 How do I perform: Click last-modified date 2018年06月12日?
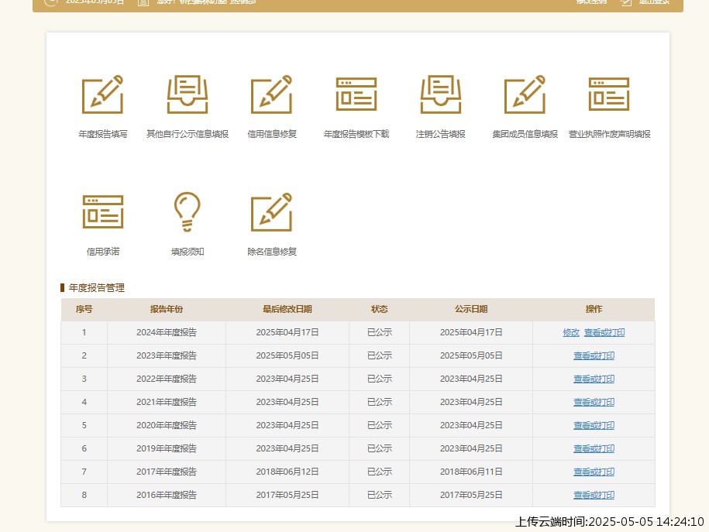[x=287, y=472]
